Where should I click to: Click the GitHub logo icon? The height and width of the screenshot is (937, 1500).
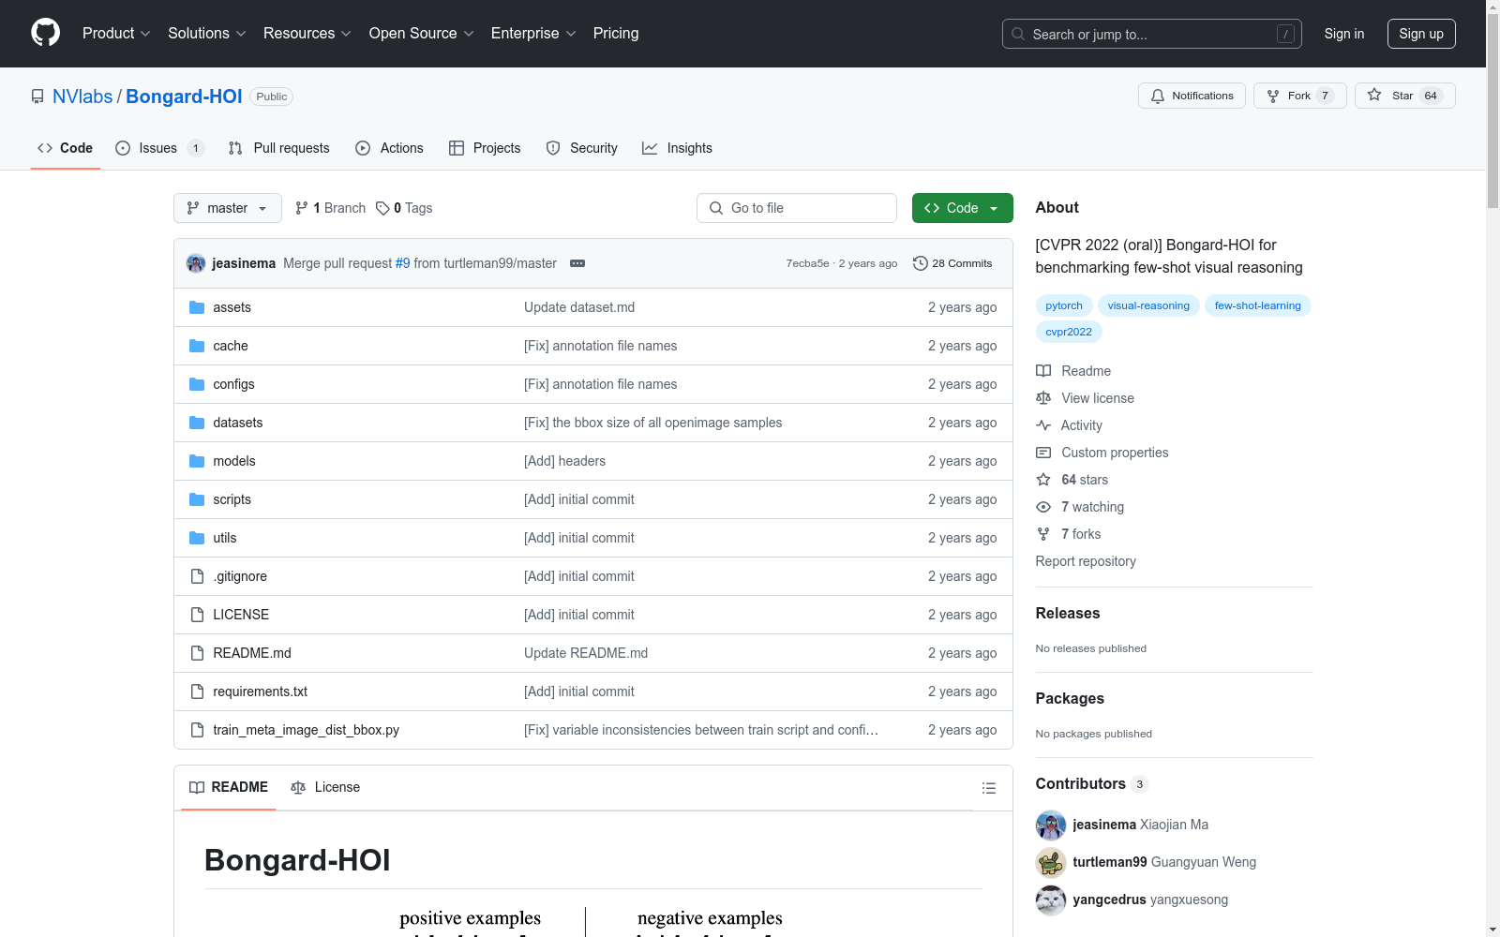45,33
